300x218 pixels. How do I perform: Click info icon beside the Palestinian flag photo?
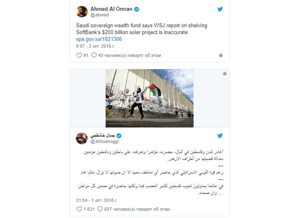pyautogui.click(x=225, y=74)
